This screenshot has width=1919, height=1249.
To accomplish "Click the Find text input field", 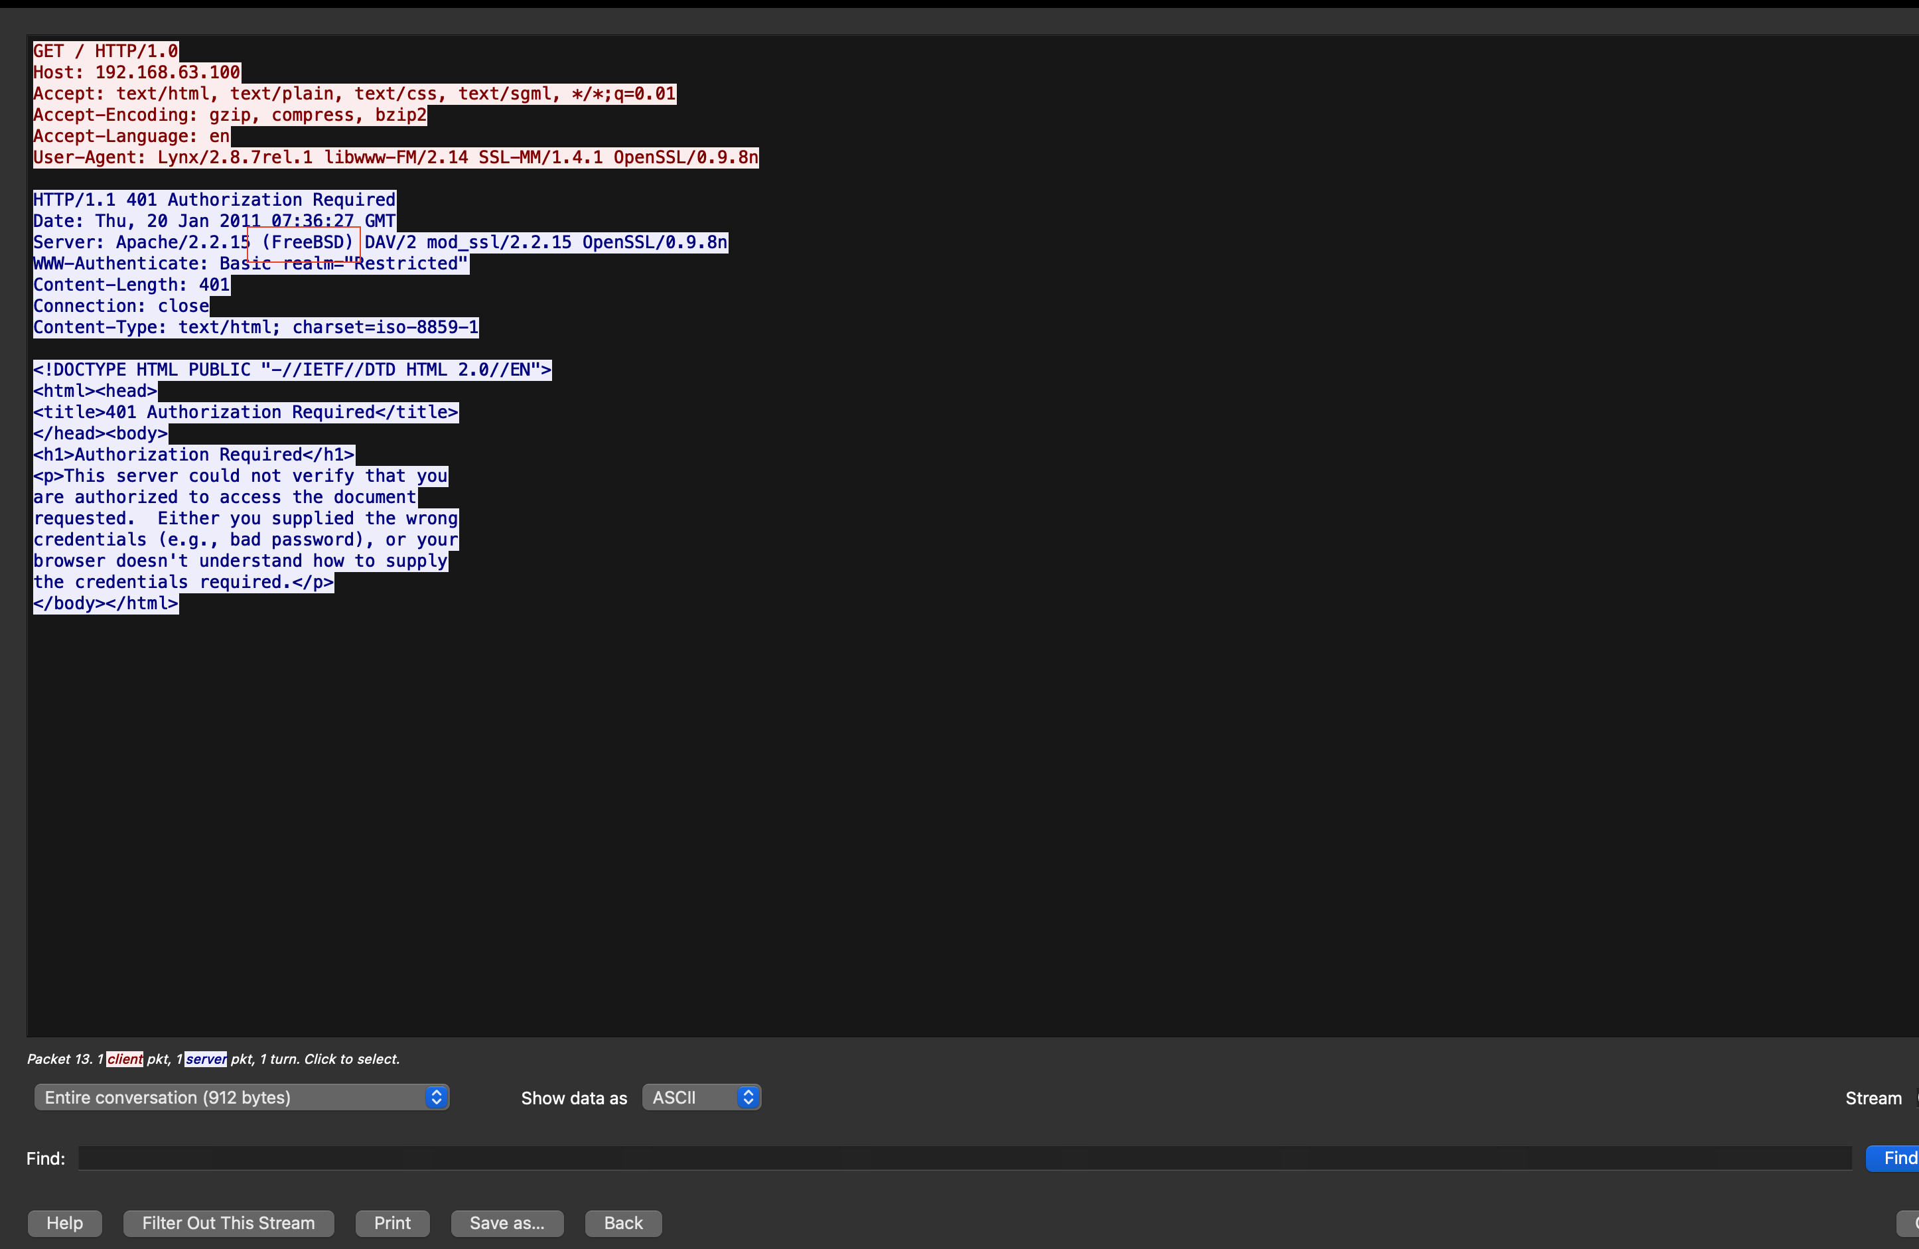I will [963, 1159].
